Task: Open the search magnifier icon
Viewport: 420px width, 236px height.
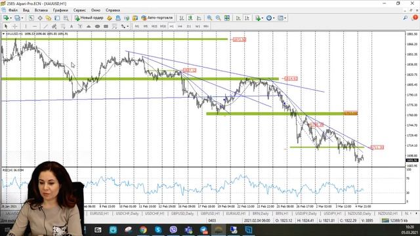Action: [406, 18]
